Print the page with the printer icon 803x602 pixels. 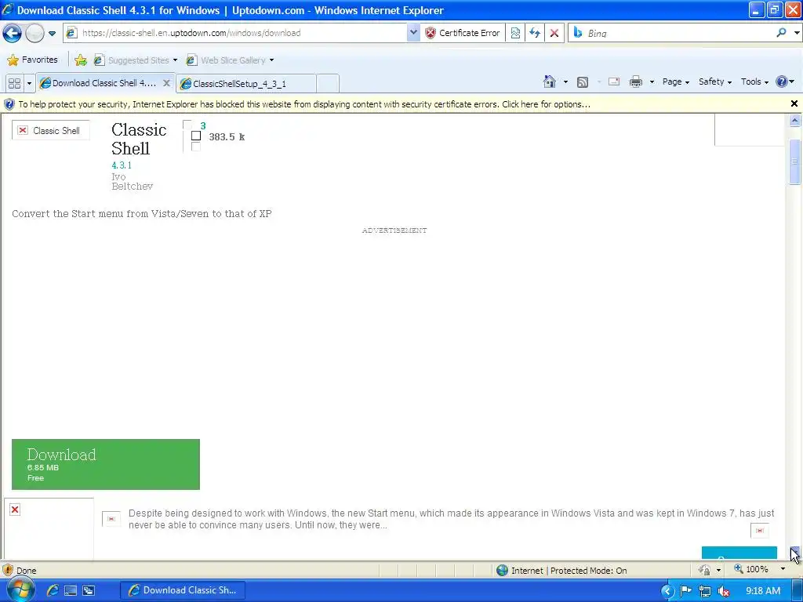[x=635, y=82]
